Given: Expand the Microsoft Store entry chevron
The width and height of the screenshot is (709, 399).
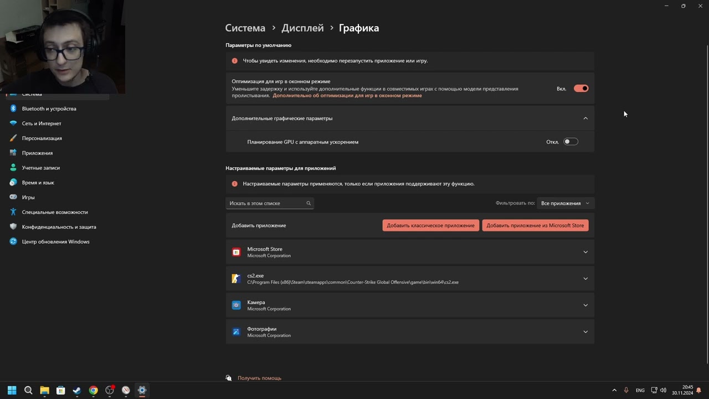Looking at the screenshot, I should pyautogui.click(x=585, y=252).
